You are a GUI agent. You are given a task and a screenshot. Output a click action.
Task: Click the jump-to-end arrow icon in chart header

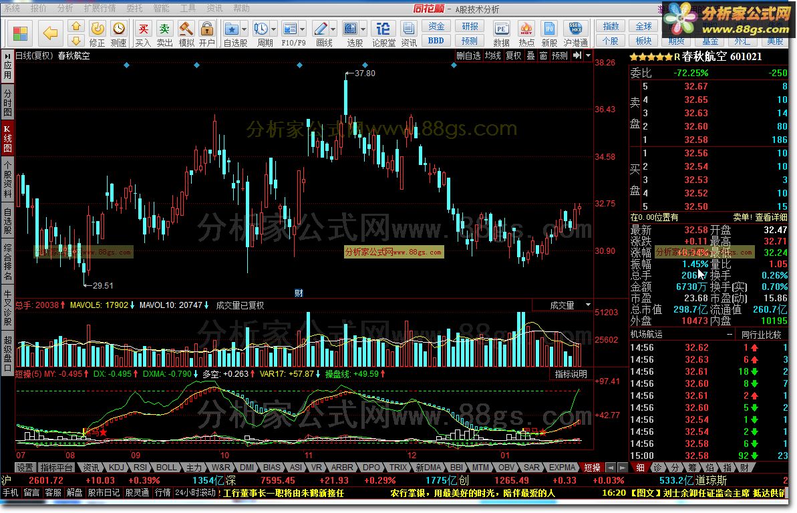click(577, 55)
